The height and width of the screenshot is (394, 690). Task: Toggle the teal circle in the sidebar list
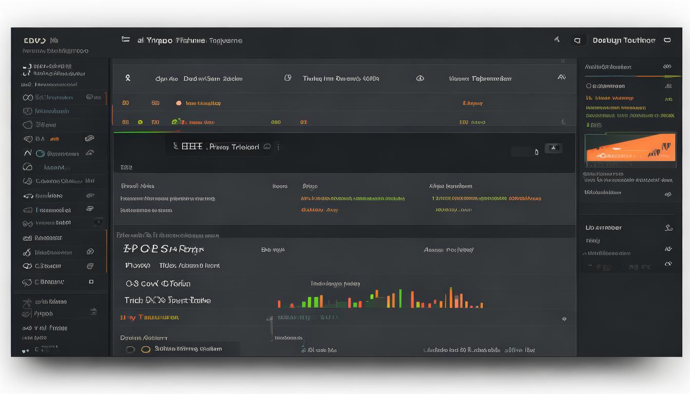pyautogui.click(x=40, y=153)
